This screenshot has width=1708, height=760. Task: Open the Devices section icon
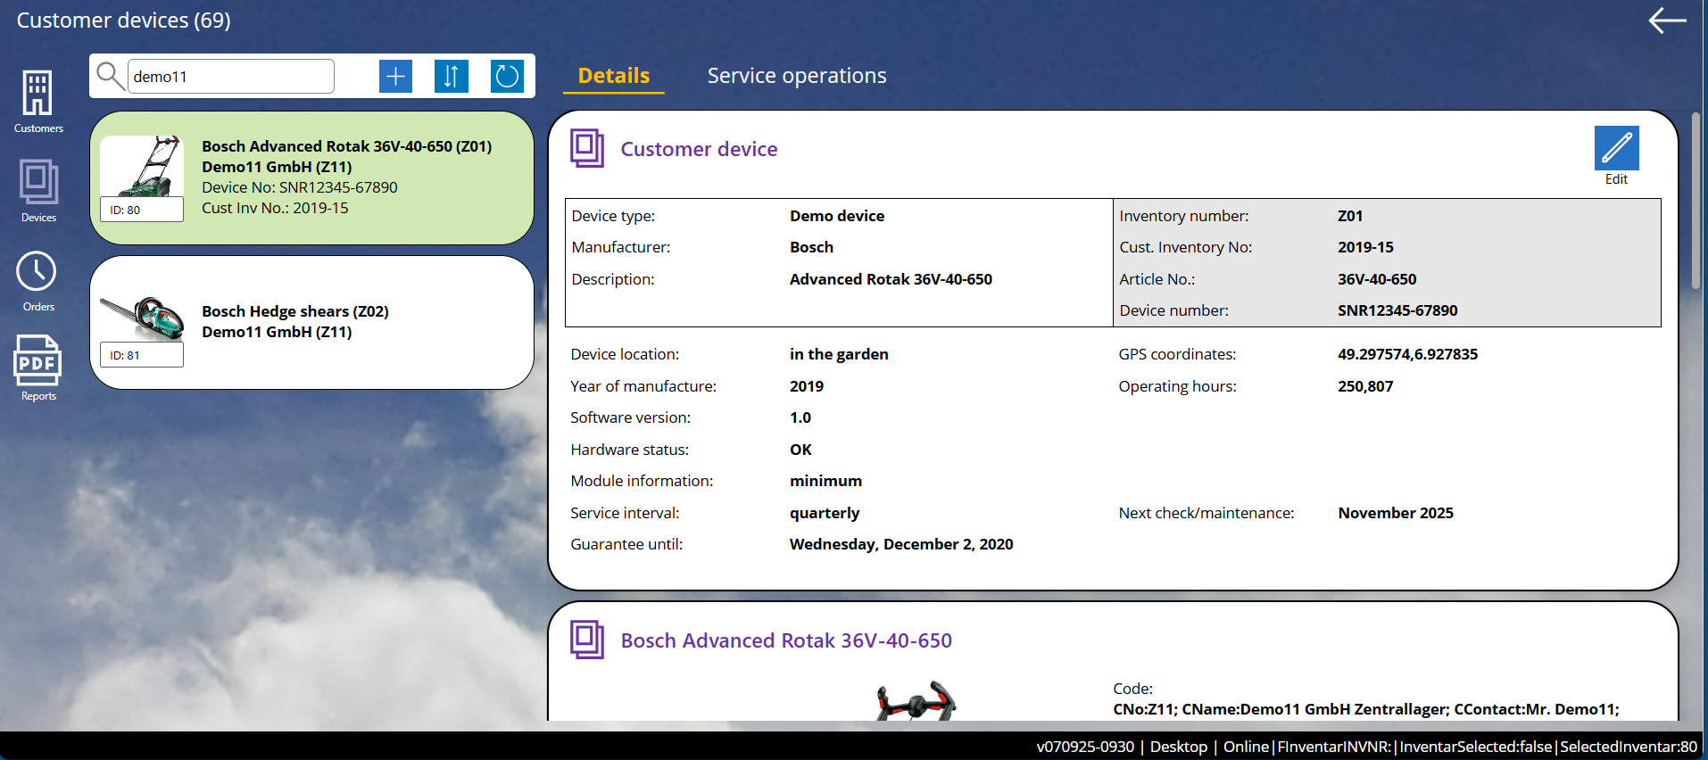[38, 182]
